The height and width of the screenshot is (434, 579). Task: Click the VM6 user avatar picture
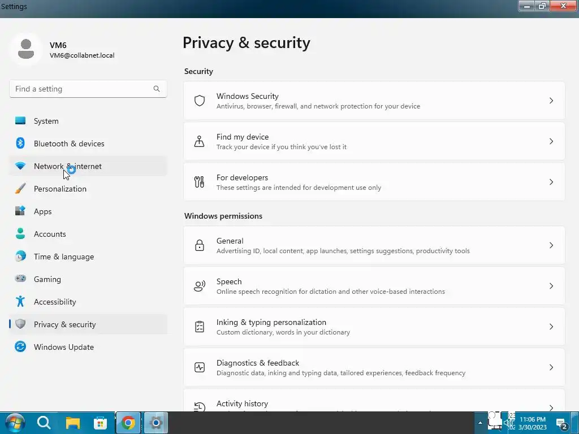[x=26, y=49]
